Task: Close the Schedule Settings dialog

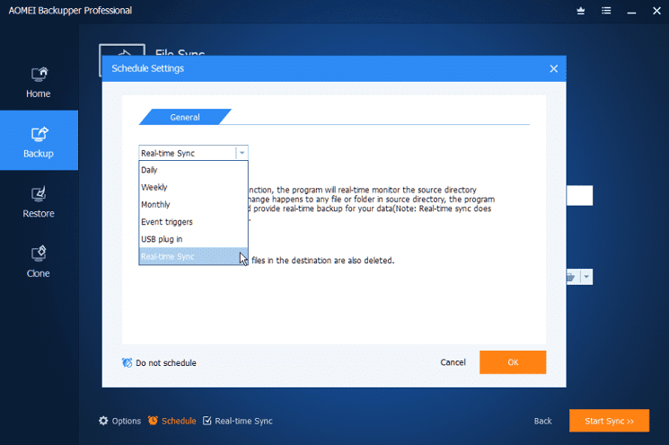Action: click(554, 68)
